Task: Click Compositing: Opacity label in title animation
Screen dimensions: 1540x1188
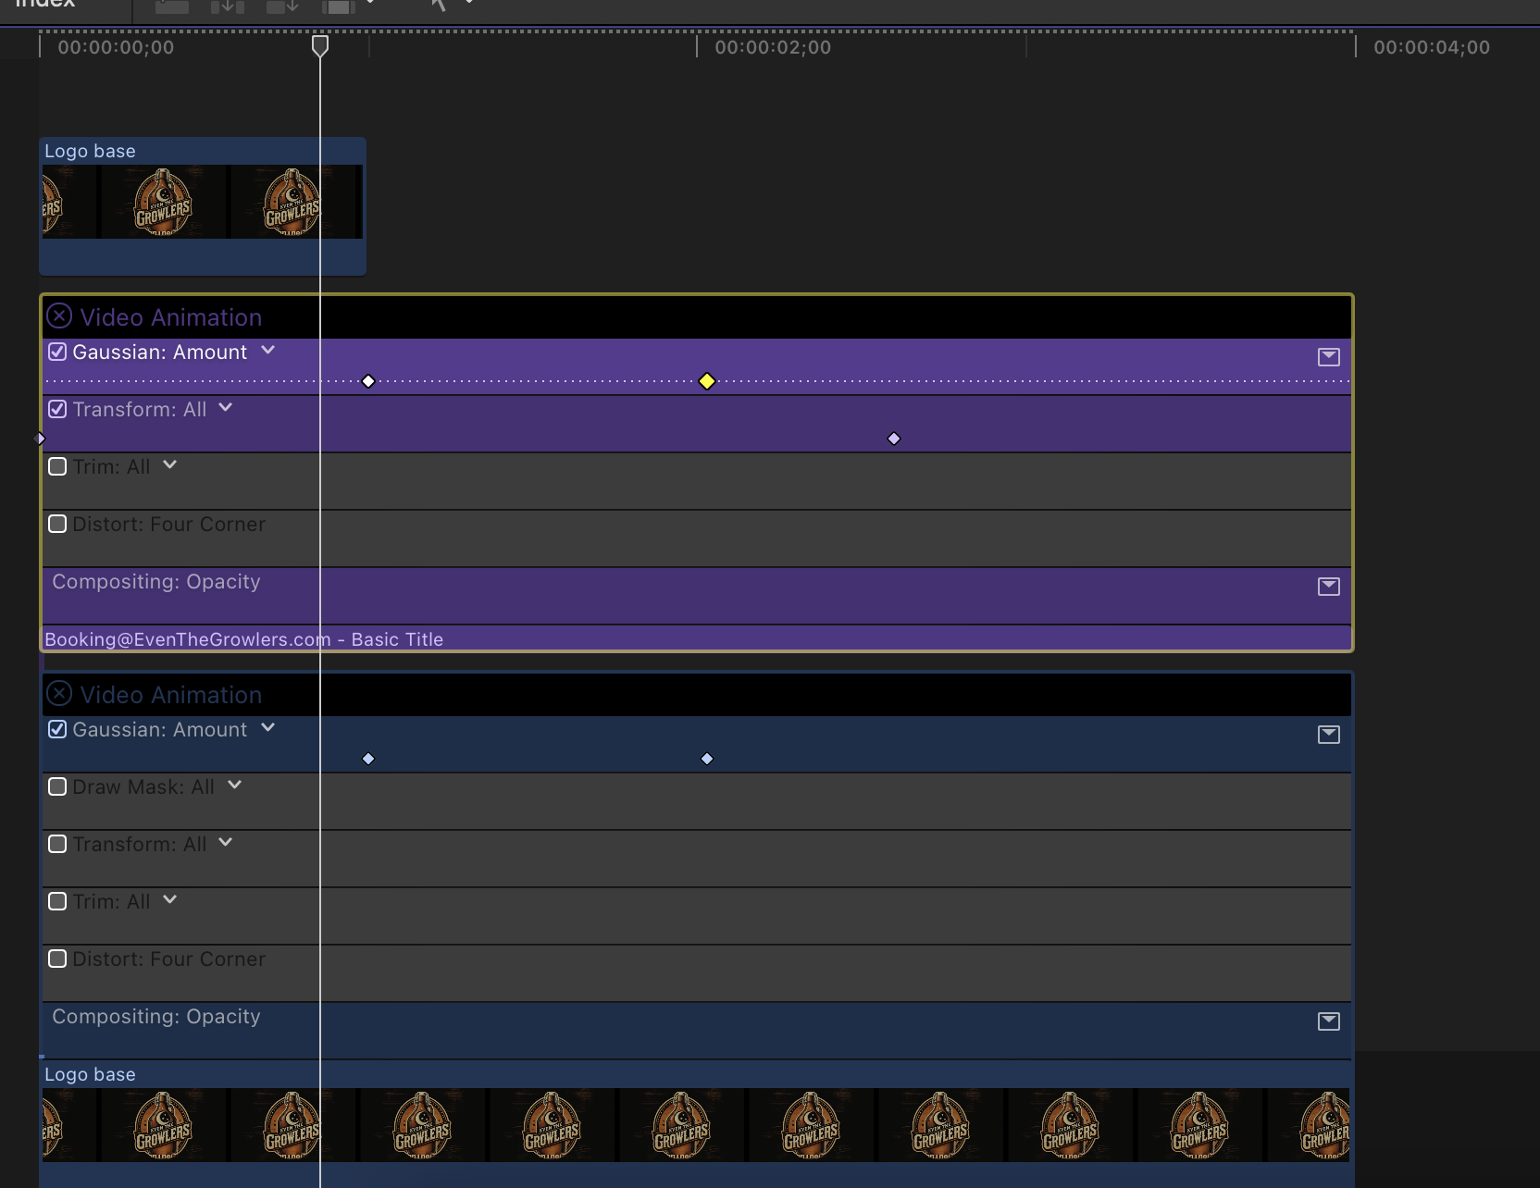Action: [x=156, y=582]
